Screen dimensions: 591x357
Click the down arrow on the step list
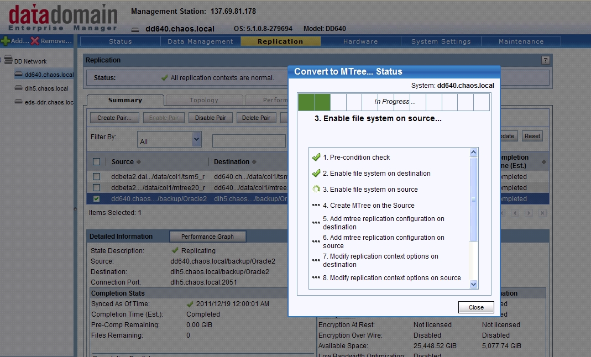tap(473, 284)
